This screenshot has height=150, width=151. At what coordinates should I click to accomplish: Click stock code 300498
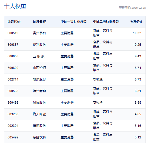(x=13, y=103)
